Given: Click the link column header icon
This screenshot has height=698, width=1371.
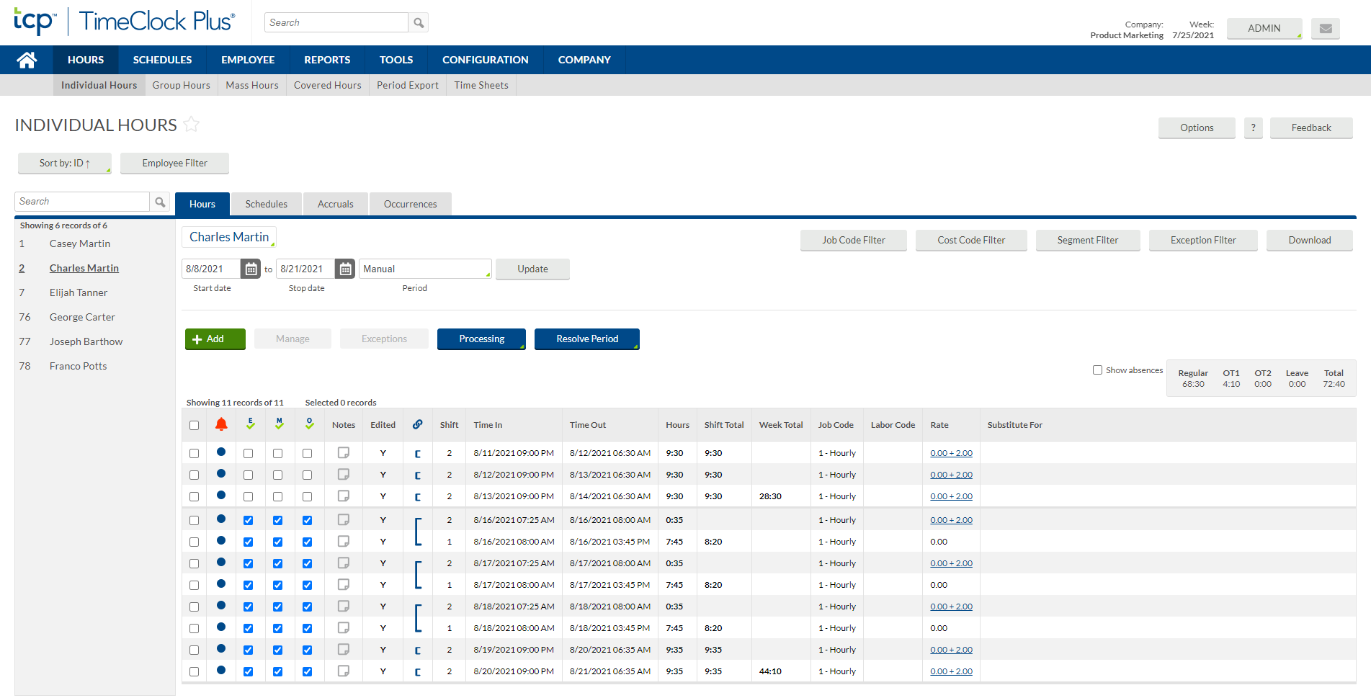Looking at the screenshot, I should [417, 424].
